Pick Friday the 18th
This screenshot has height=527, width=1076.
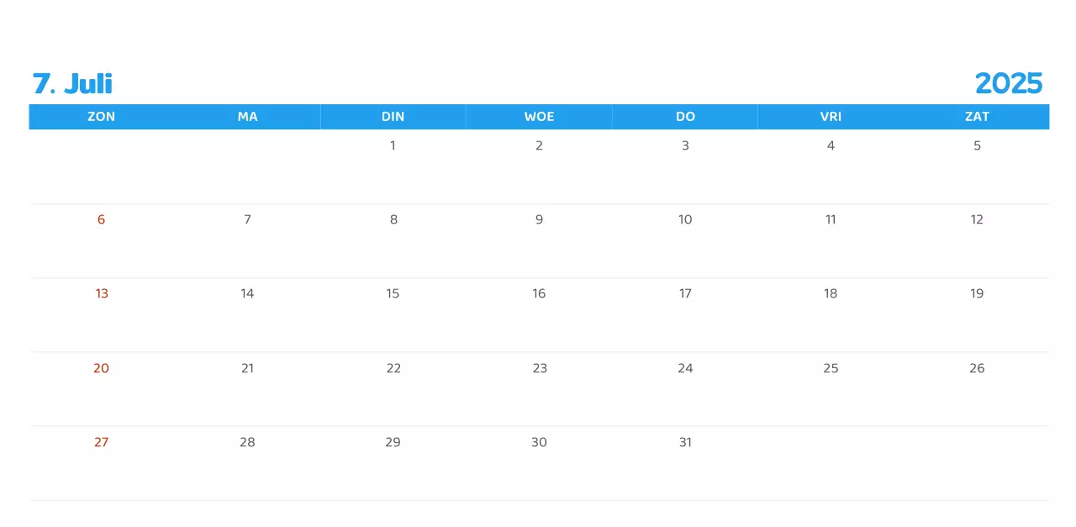tap(831, 293)
